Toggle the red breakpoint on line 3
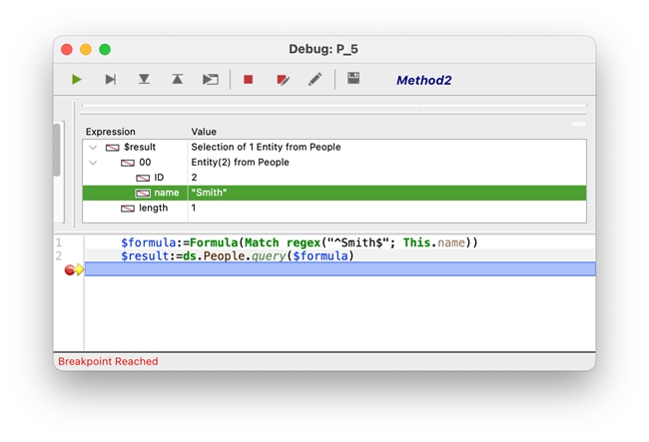The width and height of the screenshot is (649, 442). [70, 269]
